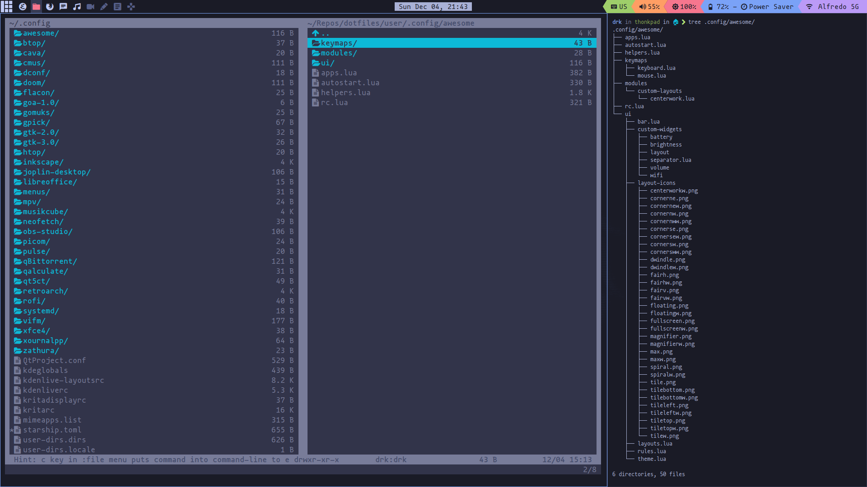Click centerwork.lua in terminal tree output
This screenshot has width=867, height=487.
click(672, 99)
